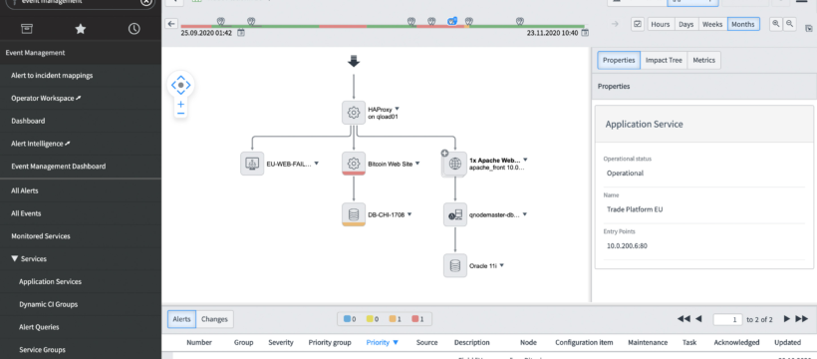
Task: Click the timeline zoom-out magnifier icon
Action: pyautogui.click(x=790, y=24)
